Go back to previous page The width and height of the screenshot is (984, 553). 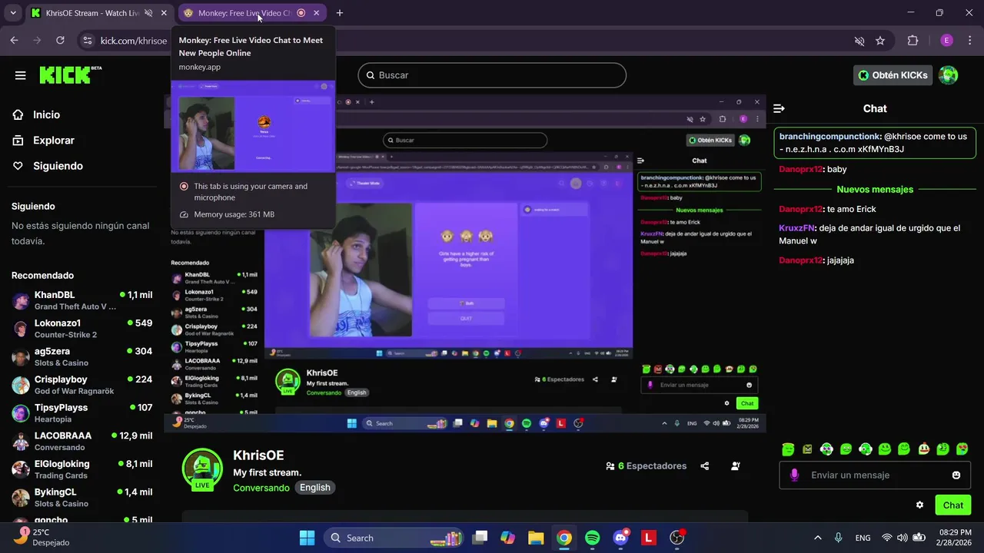coord(15,41)
